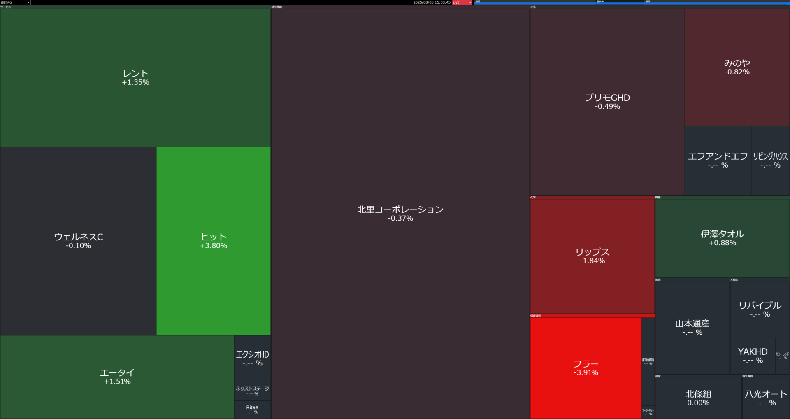Viewport: 790px width, 419px height.
Task: Select the エクシオHD tile
Action: (253, 358)
